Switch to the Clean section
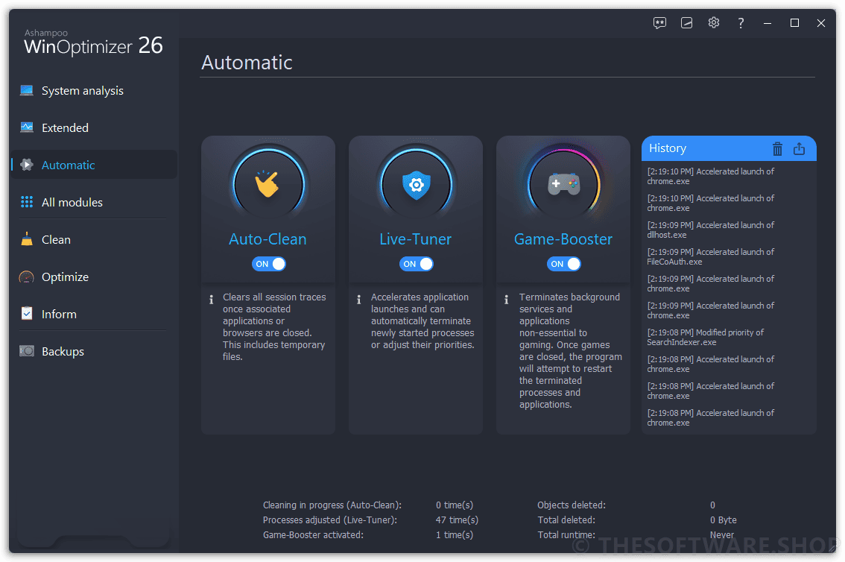The height and width of the screenshot is (562, 845). (x=95, y=239)
